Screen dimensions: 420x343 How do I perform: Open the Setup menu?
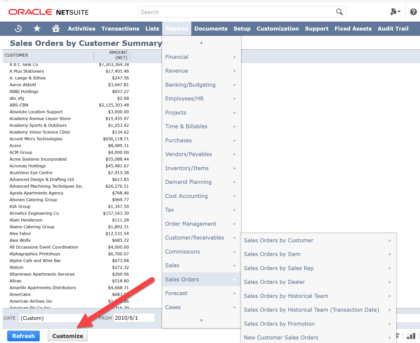[242, 29]
